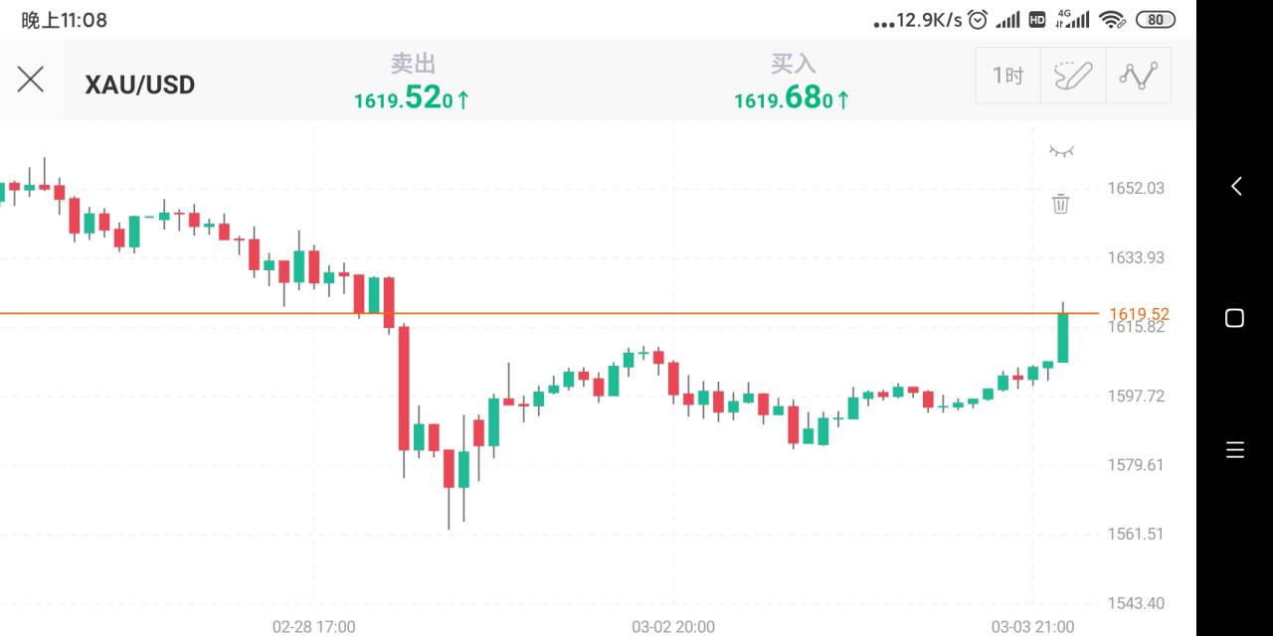Click the 02-28 17:00 time axis label

click(313, 627)
